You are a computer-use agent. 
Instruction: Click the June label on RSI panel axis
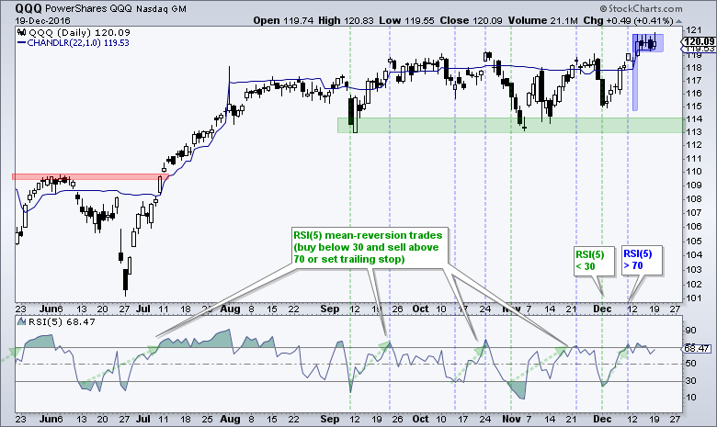[x=51, y=419]
